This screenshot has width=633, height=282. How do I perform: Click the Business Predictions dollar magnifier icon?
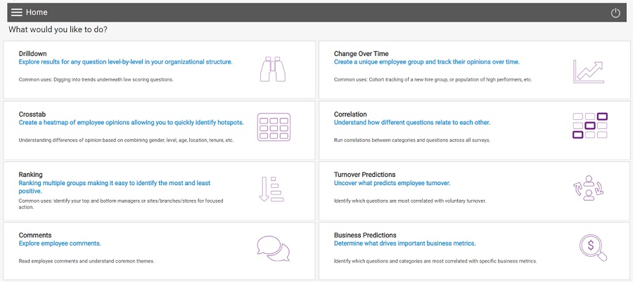[589, 248]
